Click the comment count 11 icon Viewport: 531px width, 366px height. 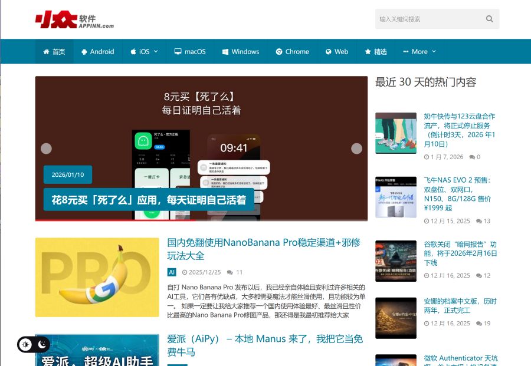pos(230,272)
